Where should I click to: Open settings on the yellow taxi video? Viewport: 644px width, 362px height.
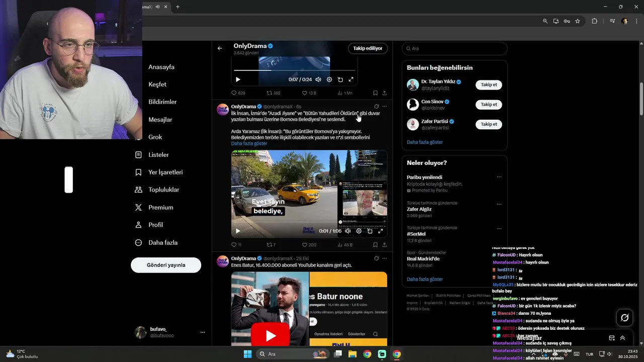tap(359, 231)
